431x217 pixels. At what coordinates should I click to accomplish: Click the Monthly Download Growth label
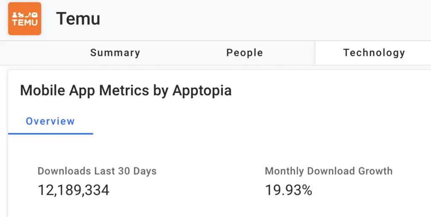[328, 171]
